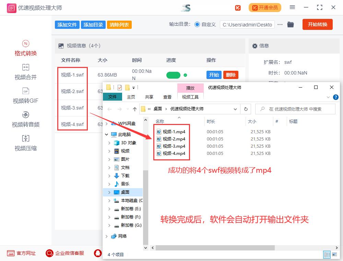Switch to 视频转GIF mode
The height and width of the screenshot is (261, 343).
pyautogui.click(x=26, y=96)
